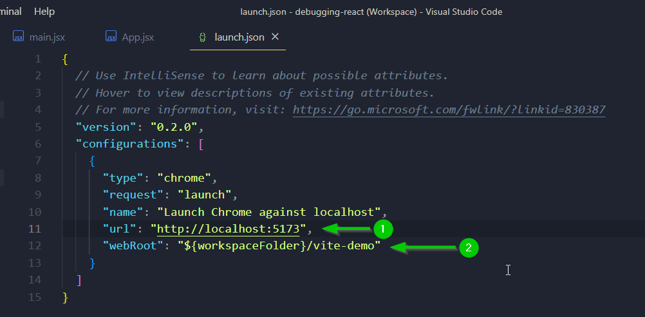Click the JSON braces icon of launch.json
The width and height of the screenshot is (645, 317).
coord(202,37)
